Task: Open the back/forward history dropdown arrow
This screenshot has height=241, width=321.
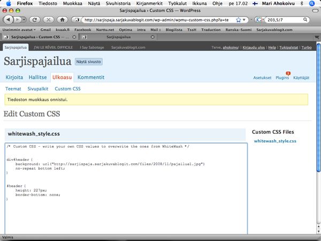Action: (x=24, y=20)
